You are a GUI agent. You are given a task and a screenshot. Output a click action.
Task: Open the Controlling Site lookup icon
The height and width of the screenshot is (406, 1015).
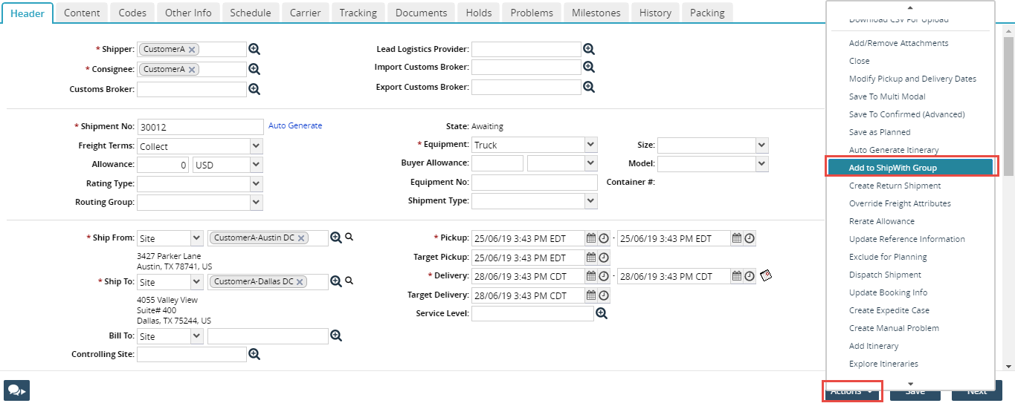point(254,355)
